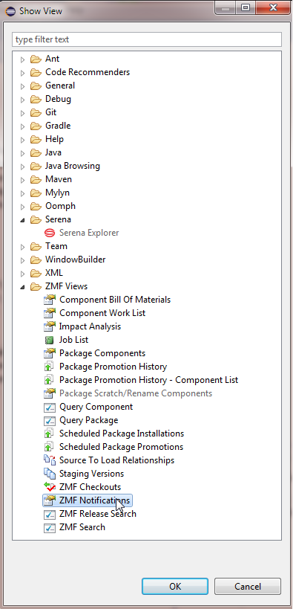296x609 pixels.
Task: Select the ZMF Checkouts view
Action: [x=90, y=487]
